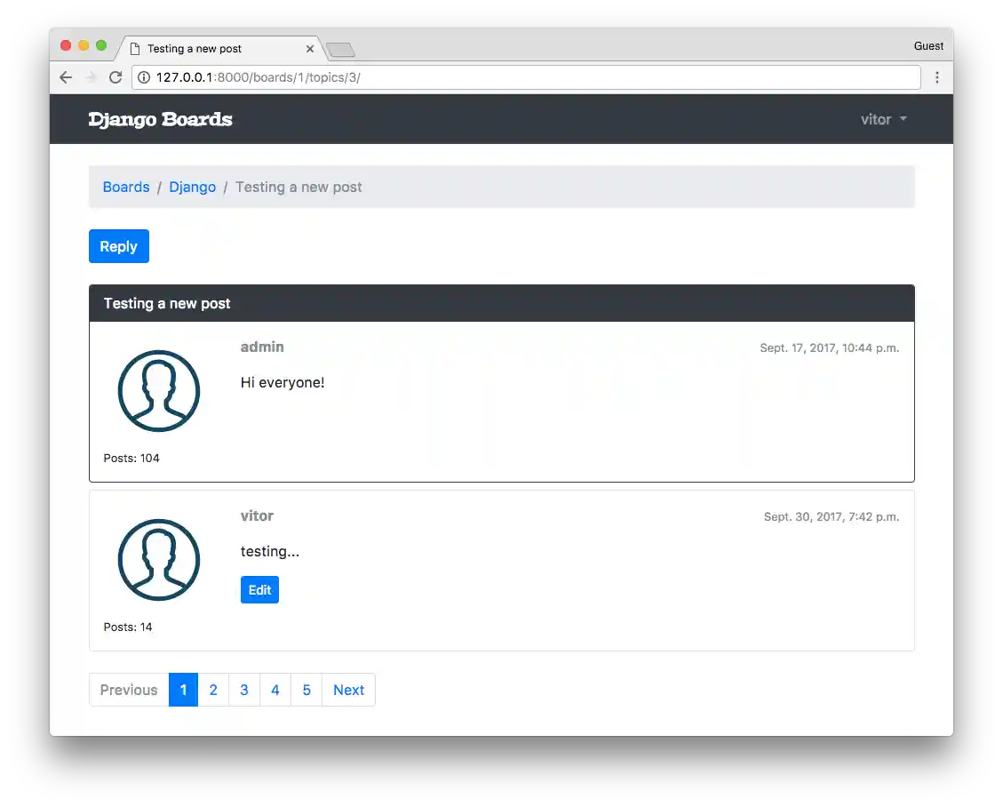1003x807 pixels.
Task: Minimize the window with the yellow button
Action: pyautogui.click(x=84, y=45)
